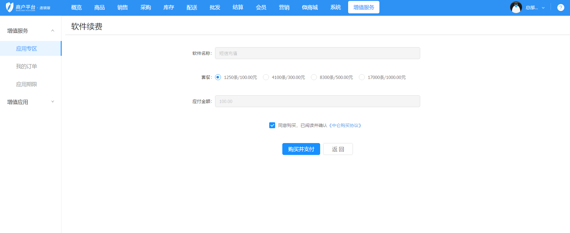
Task: Click the penguin user avatar
Action: coord(516,7)
